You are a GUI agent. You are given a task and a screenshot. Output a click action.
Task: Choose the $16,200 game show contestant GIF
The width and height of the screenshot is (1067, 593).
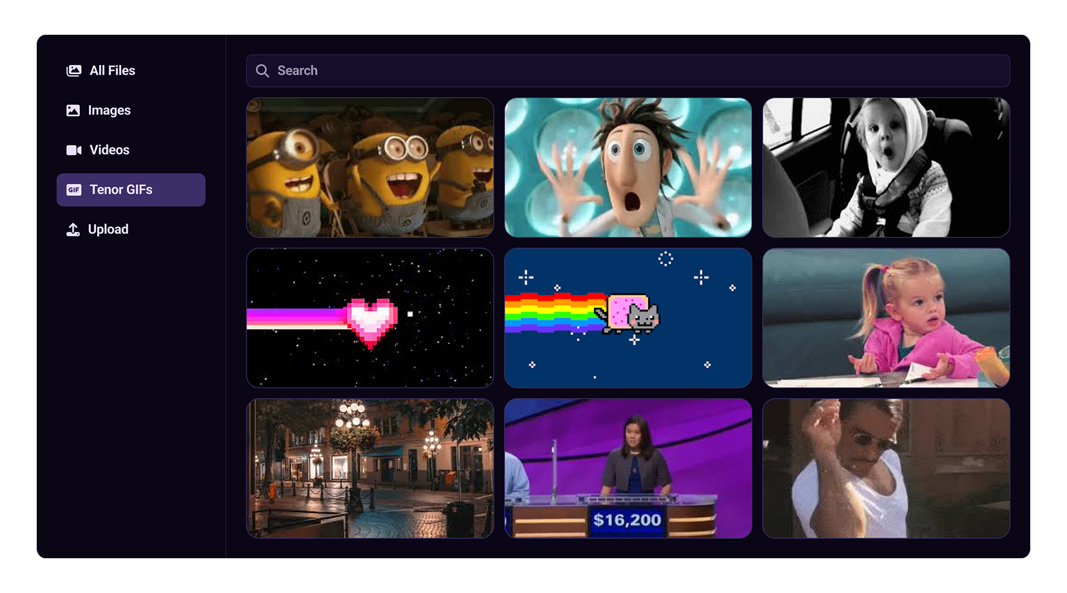click(x=628, y=468)
